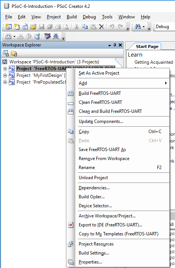Viewport: 175px width, 268px height.
Task: Pin the Workspace Explorer panel
Action: click(x=115, y=45)
